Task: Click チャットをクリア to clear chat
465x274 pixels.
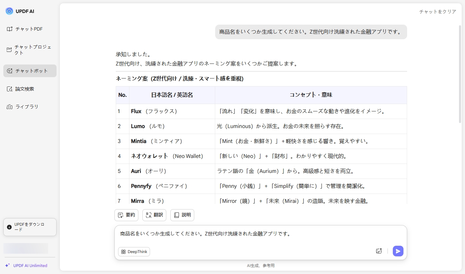Action: pos(438,12)
